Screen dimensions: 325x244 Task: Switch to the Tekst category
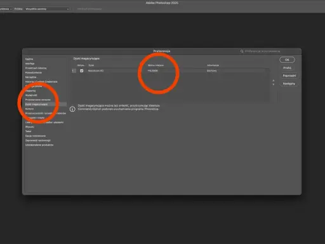(x=28, y=132)
